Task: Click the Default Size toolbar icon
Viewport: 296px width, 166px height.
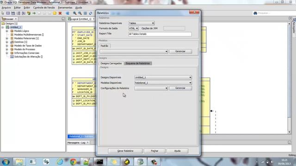Action: (x=91, y=13)
